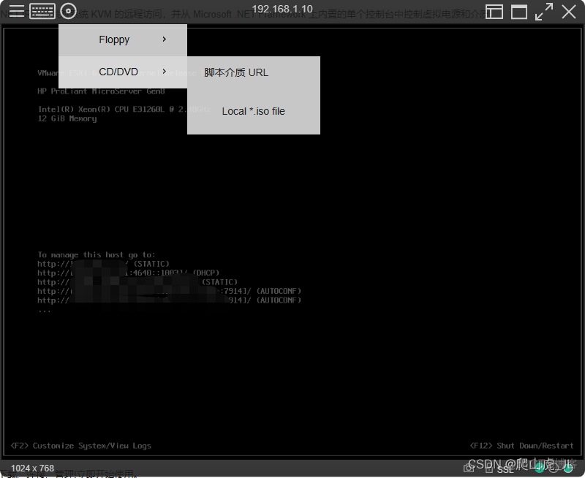The height and width of the screenshot is (478, 585).
Task: Close the remote console window
Action: pos(569,12)
